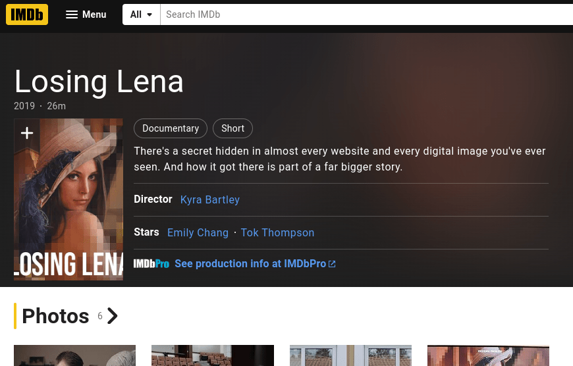Click the Stars label link
This screenshot has height=366, width=573.
point(146,232)
